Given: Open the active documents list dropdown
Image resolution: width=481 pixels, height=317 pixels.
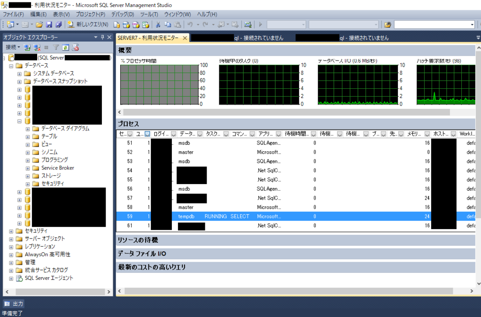Looking at the screenshot, I should (x=478, y=38).
